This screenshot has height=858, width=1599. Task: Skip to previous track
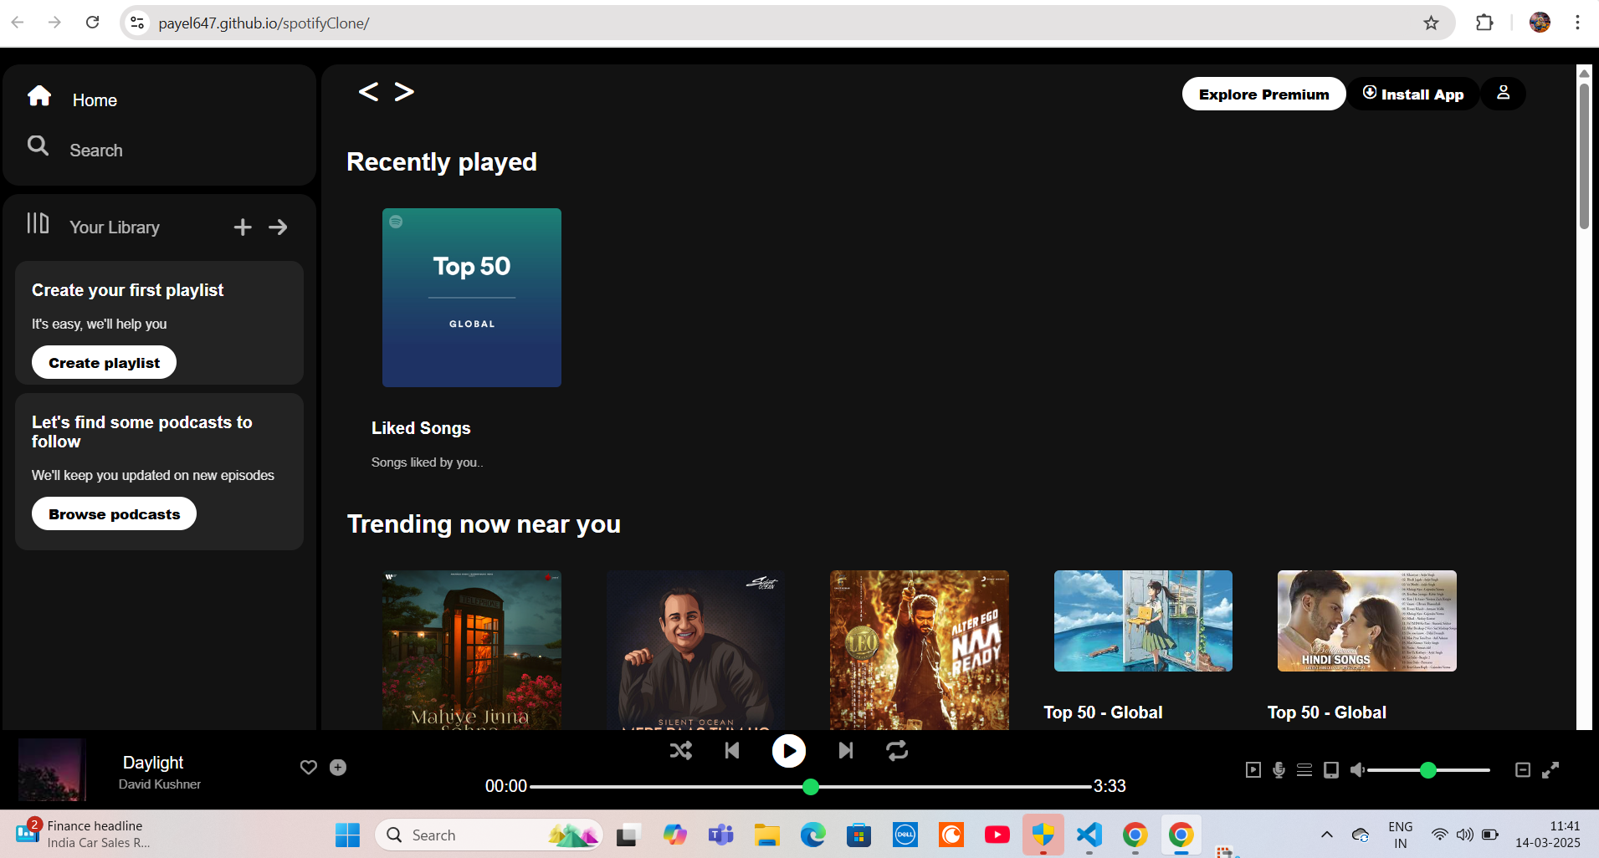coord(732,751)
